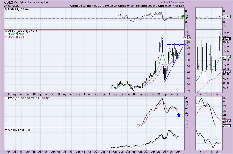Click the CDLX ticker symbol in the header
This screenshot has height=154, width=233.
pos(9,2)
